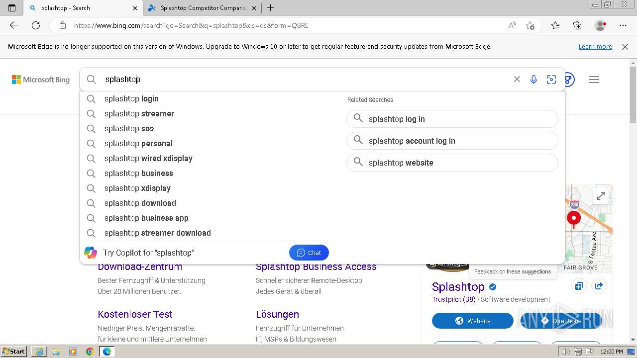Select the suggestion 'splashtop business'

point(204,174)
